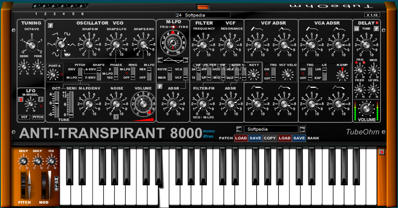Click the Filter Resonance knob

pos(230,45)
